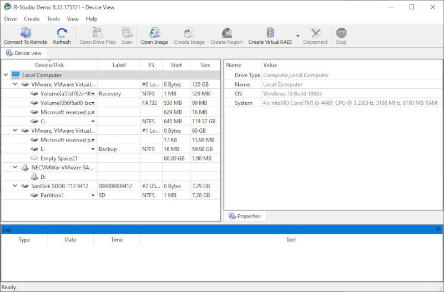Sort by the Start column header

[176, 65]
